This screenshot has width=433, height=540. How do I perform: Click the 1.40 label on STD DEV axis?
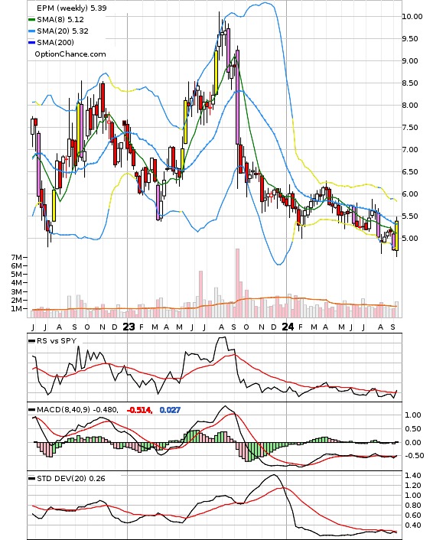tap(413, 476)
